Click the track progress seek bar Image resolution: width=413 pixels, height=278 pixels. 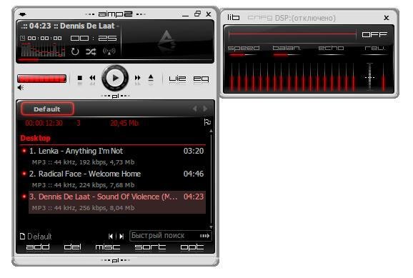click(x=115, y=60)
